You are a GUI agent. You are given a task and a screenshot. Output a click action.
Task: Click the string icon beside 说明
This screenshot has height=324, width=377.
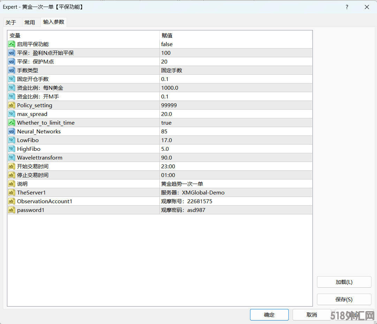[12, 184]
